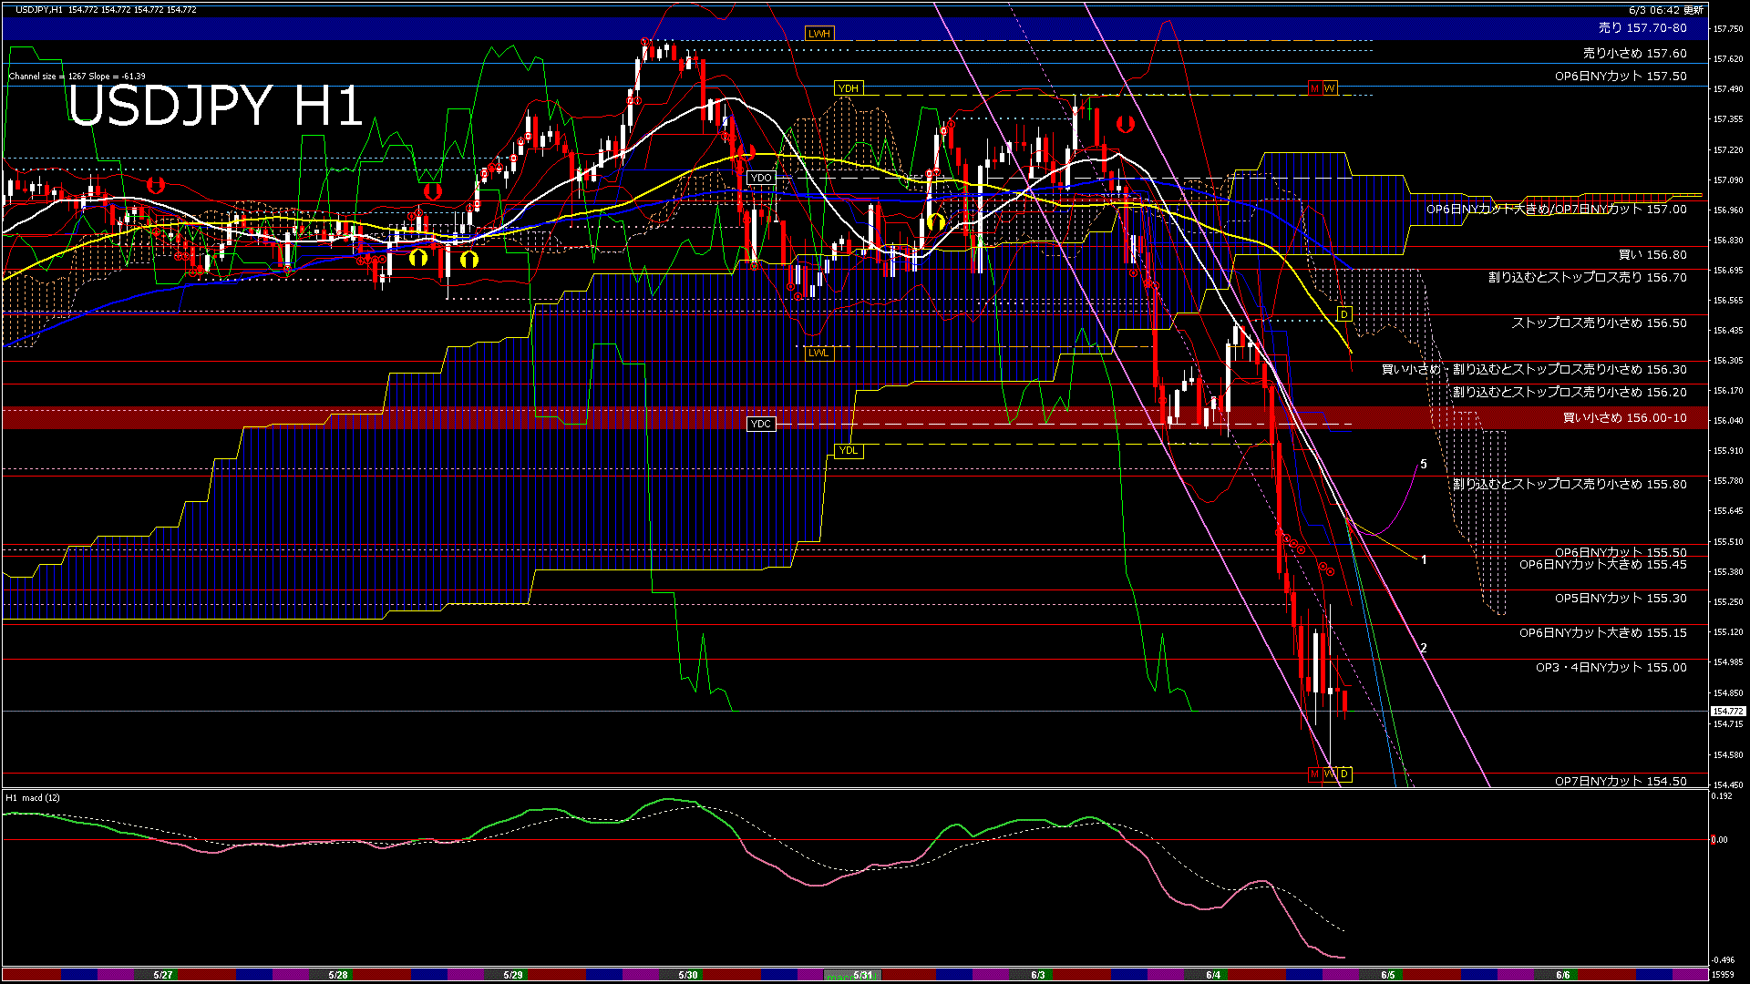Click the blue sell zone 売り 157.70-80 band
This screenshot has width=1750, height=984.
tap(1642, 28)
